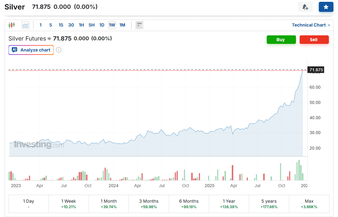This screenshot has width=338, height=217.
Task: Switch to candlestick chart type icon
Action: 12,25
